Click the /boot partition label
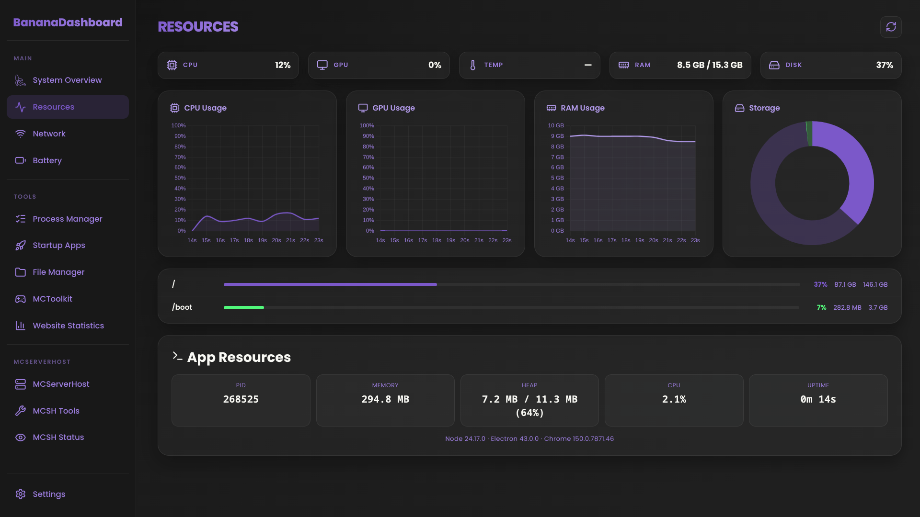 [x=182, y=307]
